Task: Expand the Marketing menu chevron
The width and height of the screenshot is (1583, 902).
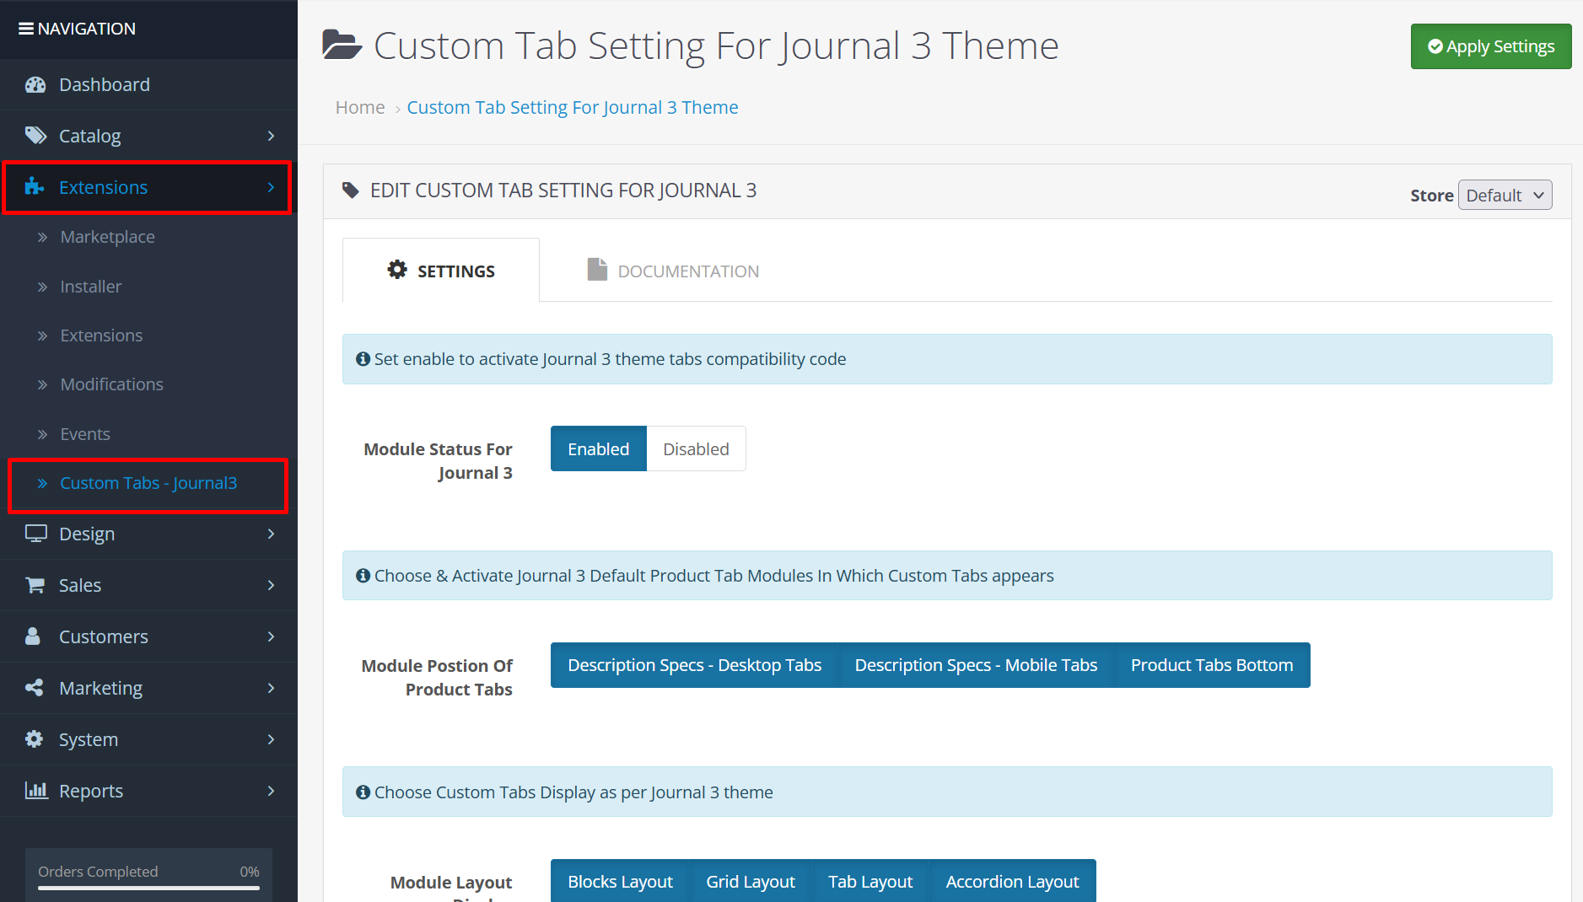Action: [271, 688]
